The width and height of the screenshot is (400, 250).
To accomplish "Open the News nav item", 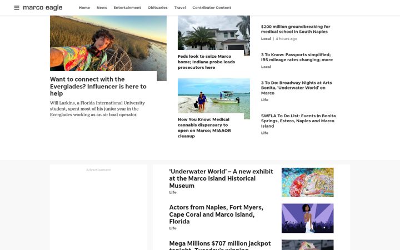I will (102, 8).
